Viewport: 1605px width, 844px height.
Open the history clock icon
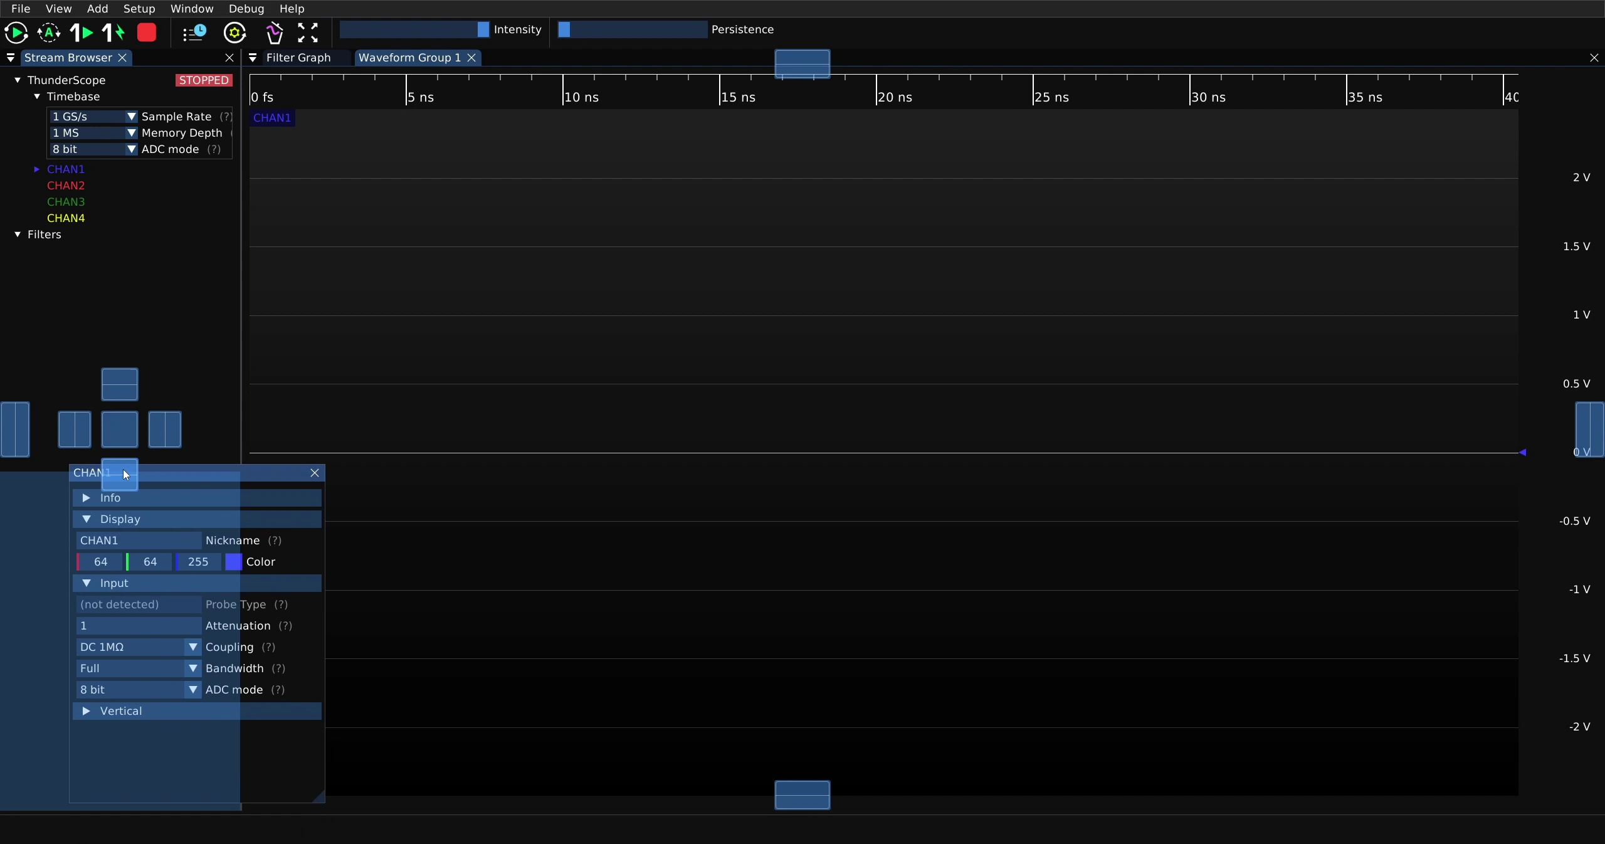[x=194, y=33]
